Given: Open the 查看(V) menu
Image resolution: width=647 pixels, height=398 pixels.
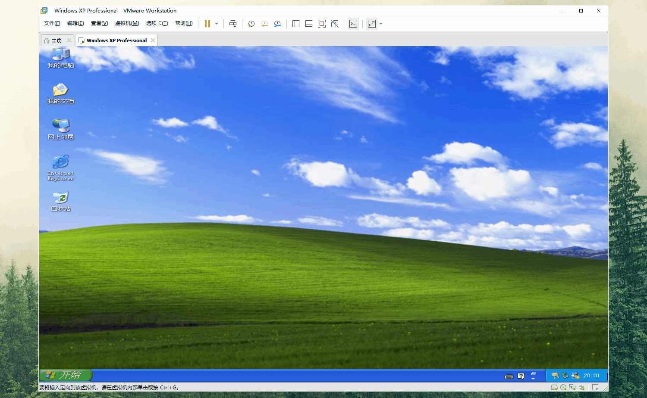Looking at the screenshot, I should 99,23.
